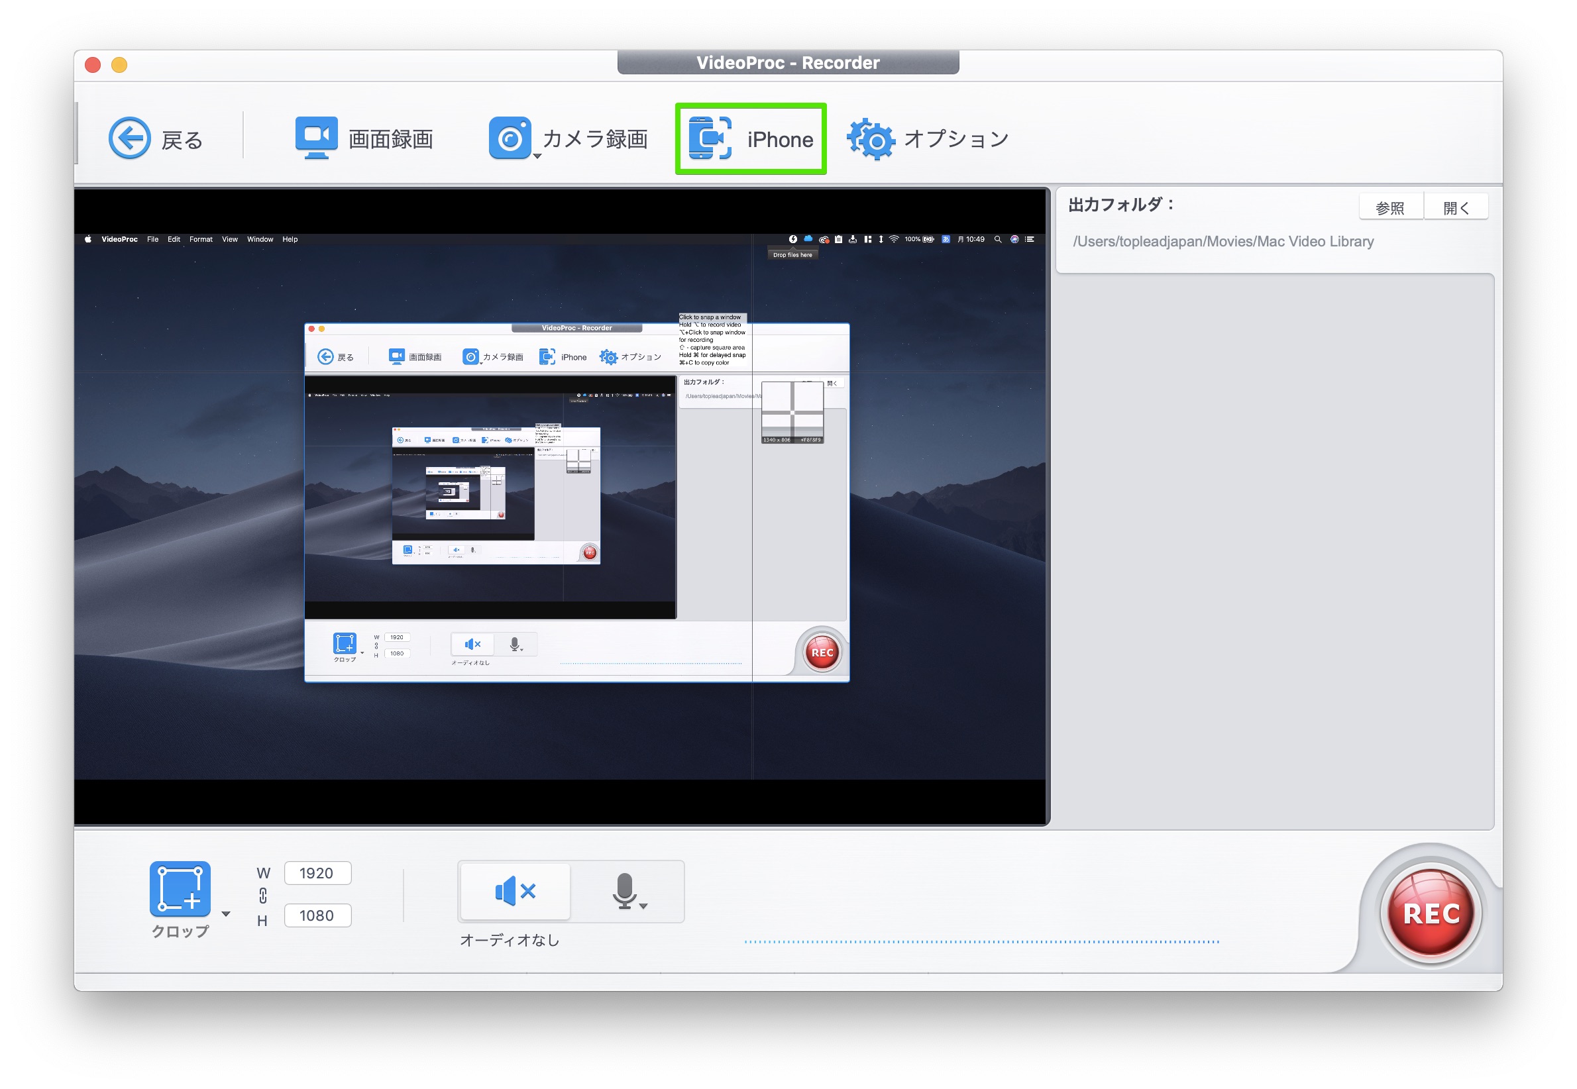Screen dimensions: 1577x1089
Task: Toggle the system audio speaker mute button
Action: click(516, 891)
